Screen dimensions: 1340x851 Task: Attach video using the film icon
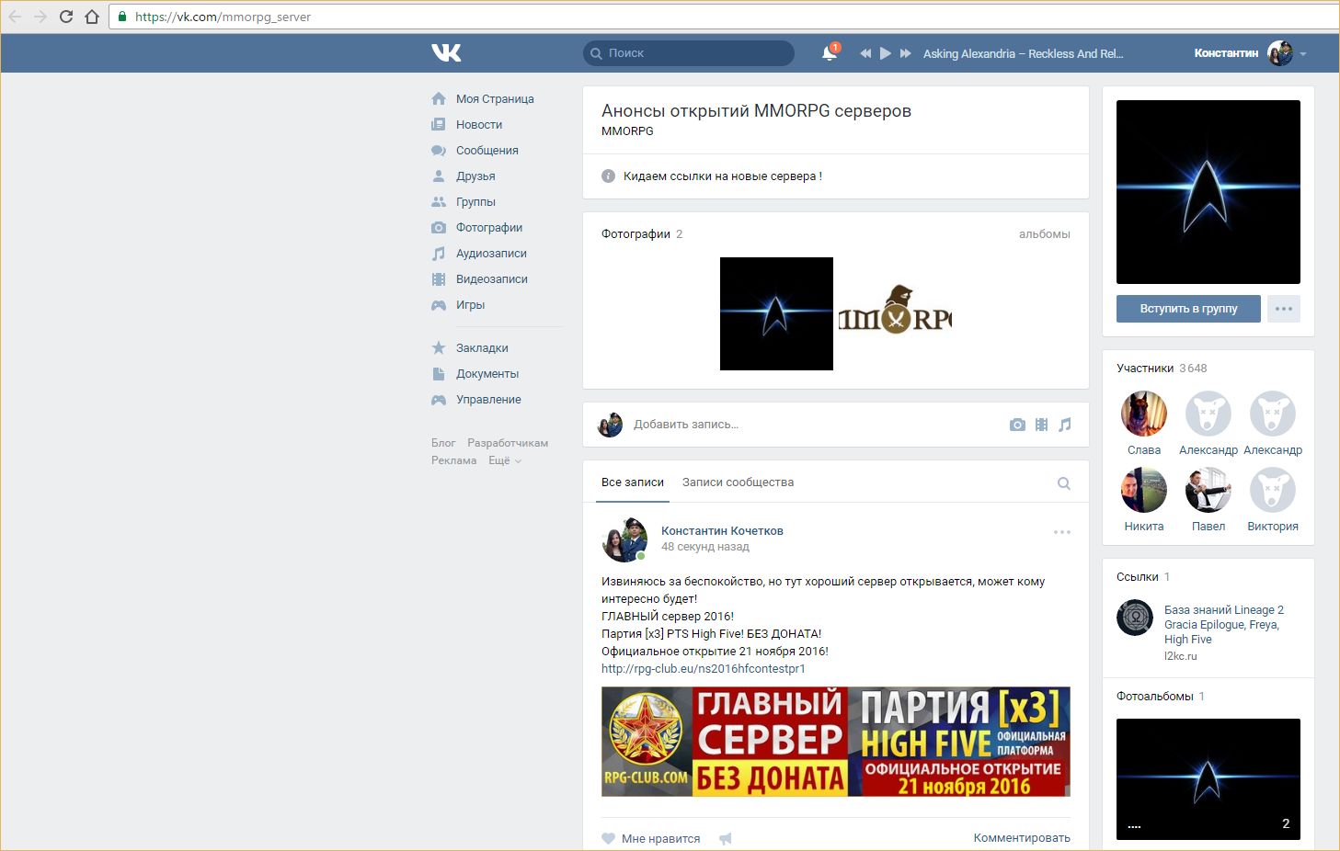click(x=1041, y=425)
